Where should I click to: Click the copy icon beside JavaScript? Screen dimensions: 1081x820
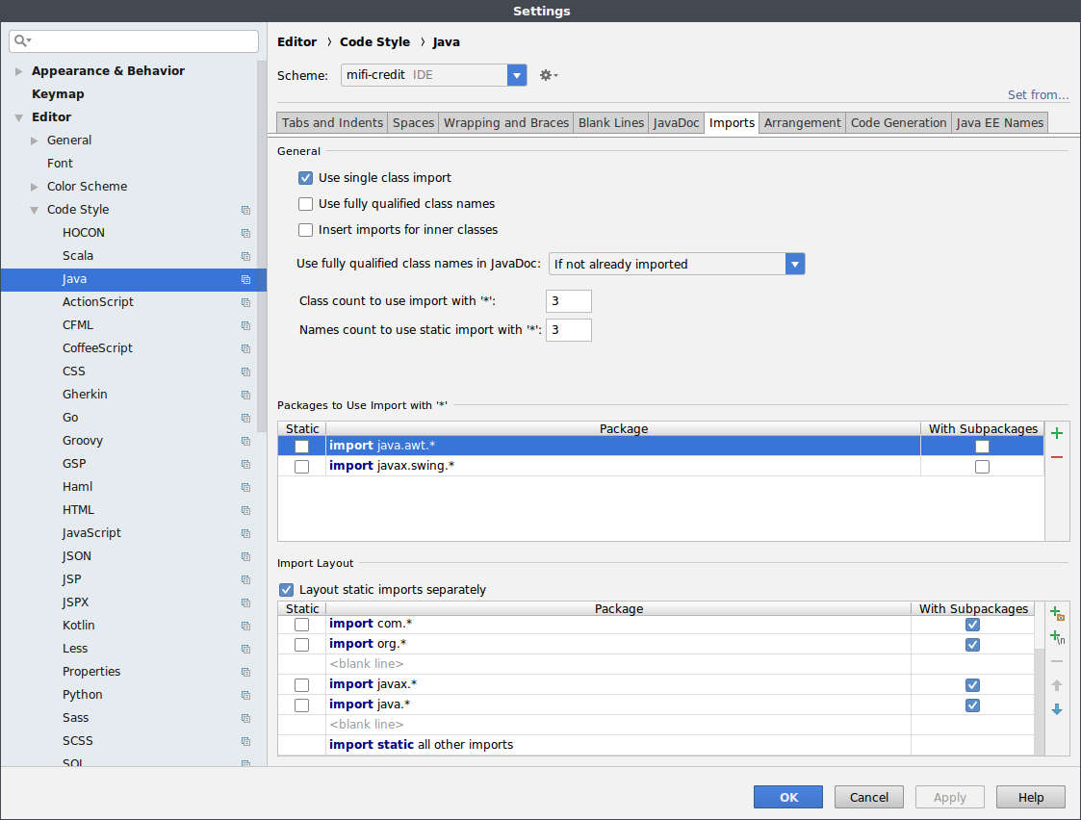point(245,533)
